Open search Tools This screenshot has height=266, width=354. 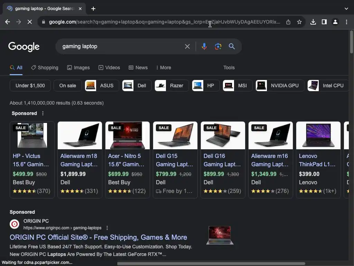point(229,68)
